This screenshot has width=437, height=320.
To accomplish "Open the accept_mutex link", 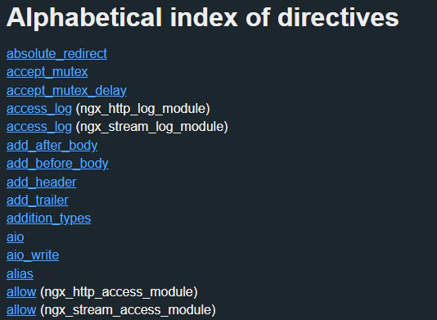I will (47, 72).
